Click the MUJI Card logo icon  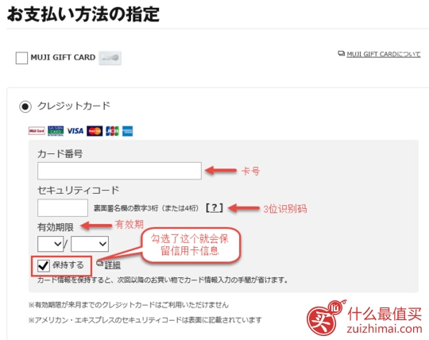coord(37,131)
